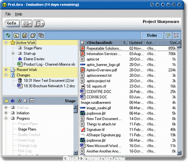Image resolution: width=188 pixels, height=162 pixels.
Task: Select Quality Control in Stage tree
Action: pyautogui.click(x=29, y=134)
